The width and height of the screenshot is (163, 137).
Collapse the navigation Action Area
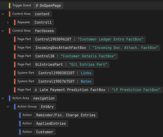click(3, 98)
